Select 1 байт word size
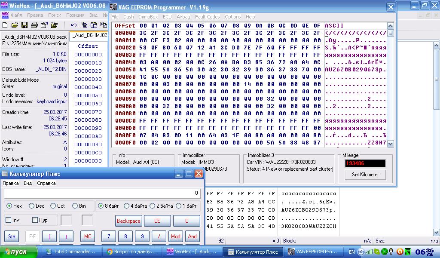Viewport: 440px width, 258px height. click(x=178, y=206)
